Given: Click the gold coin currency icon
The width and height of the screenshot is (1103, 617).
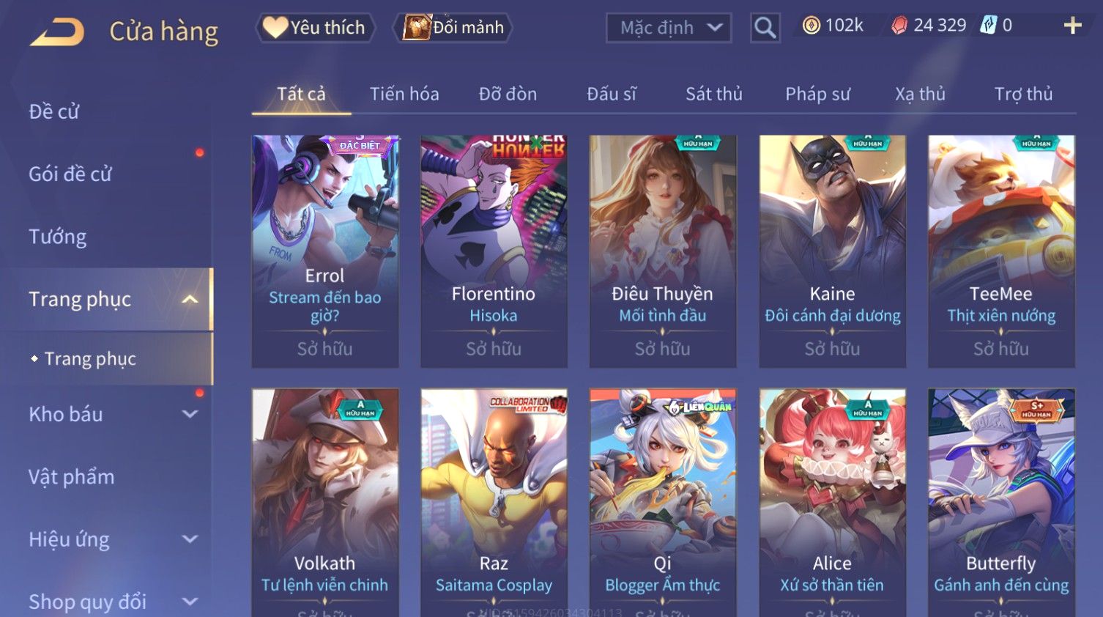Looking at the screenshot, I should coord(811,26).
